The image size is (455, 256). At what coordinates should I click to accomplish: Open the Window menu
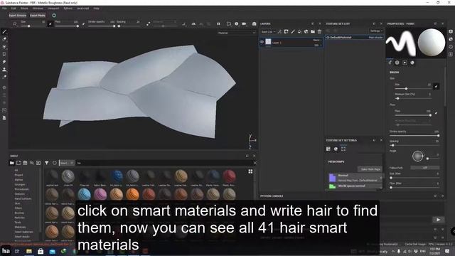click(38, 9)
